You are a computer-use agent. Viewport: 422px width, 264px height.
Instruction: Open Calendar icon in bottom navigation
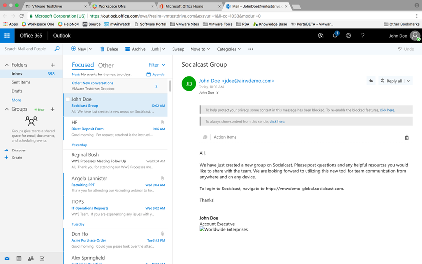[x=19, y=258]
